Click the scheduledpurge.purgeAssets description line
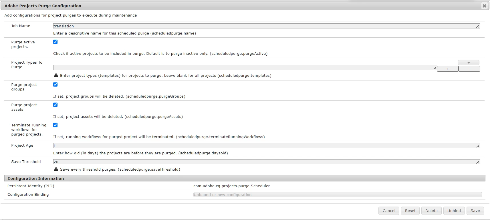 click(118, 116)
